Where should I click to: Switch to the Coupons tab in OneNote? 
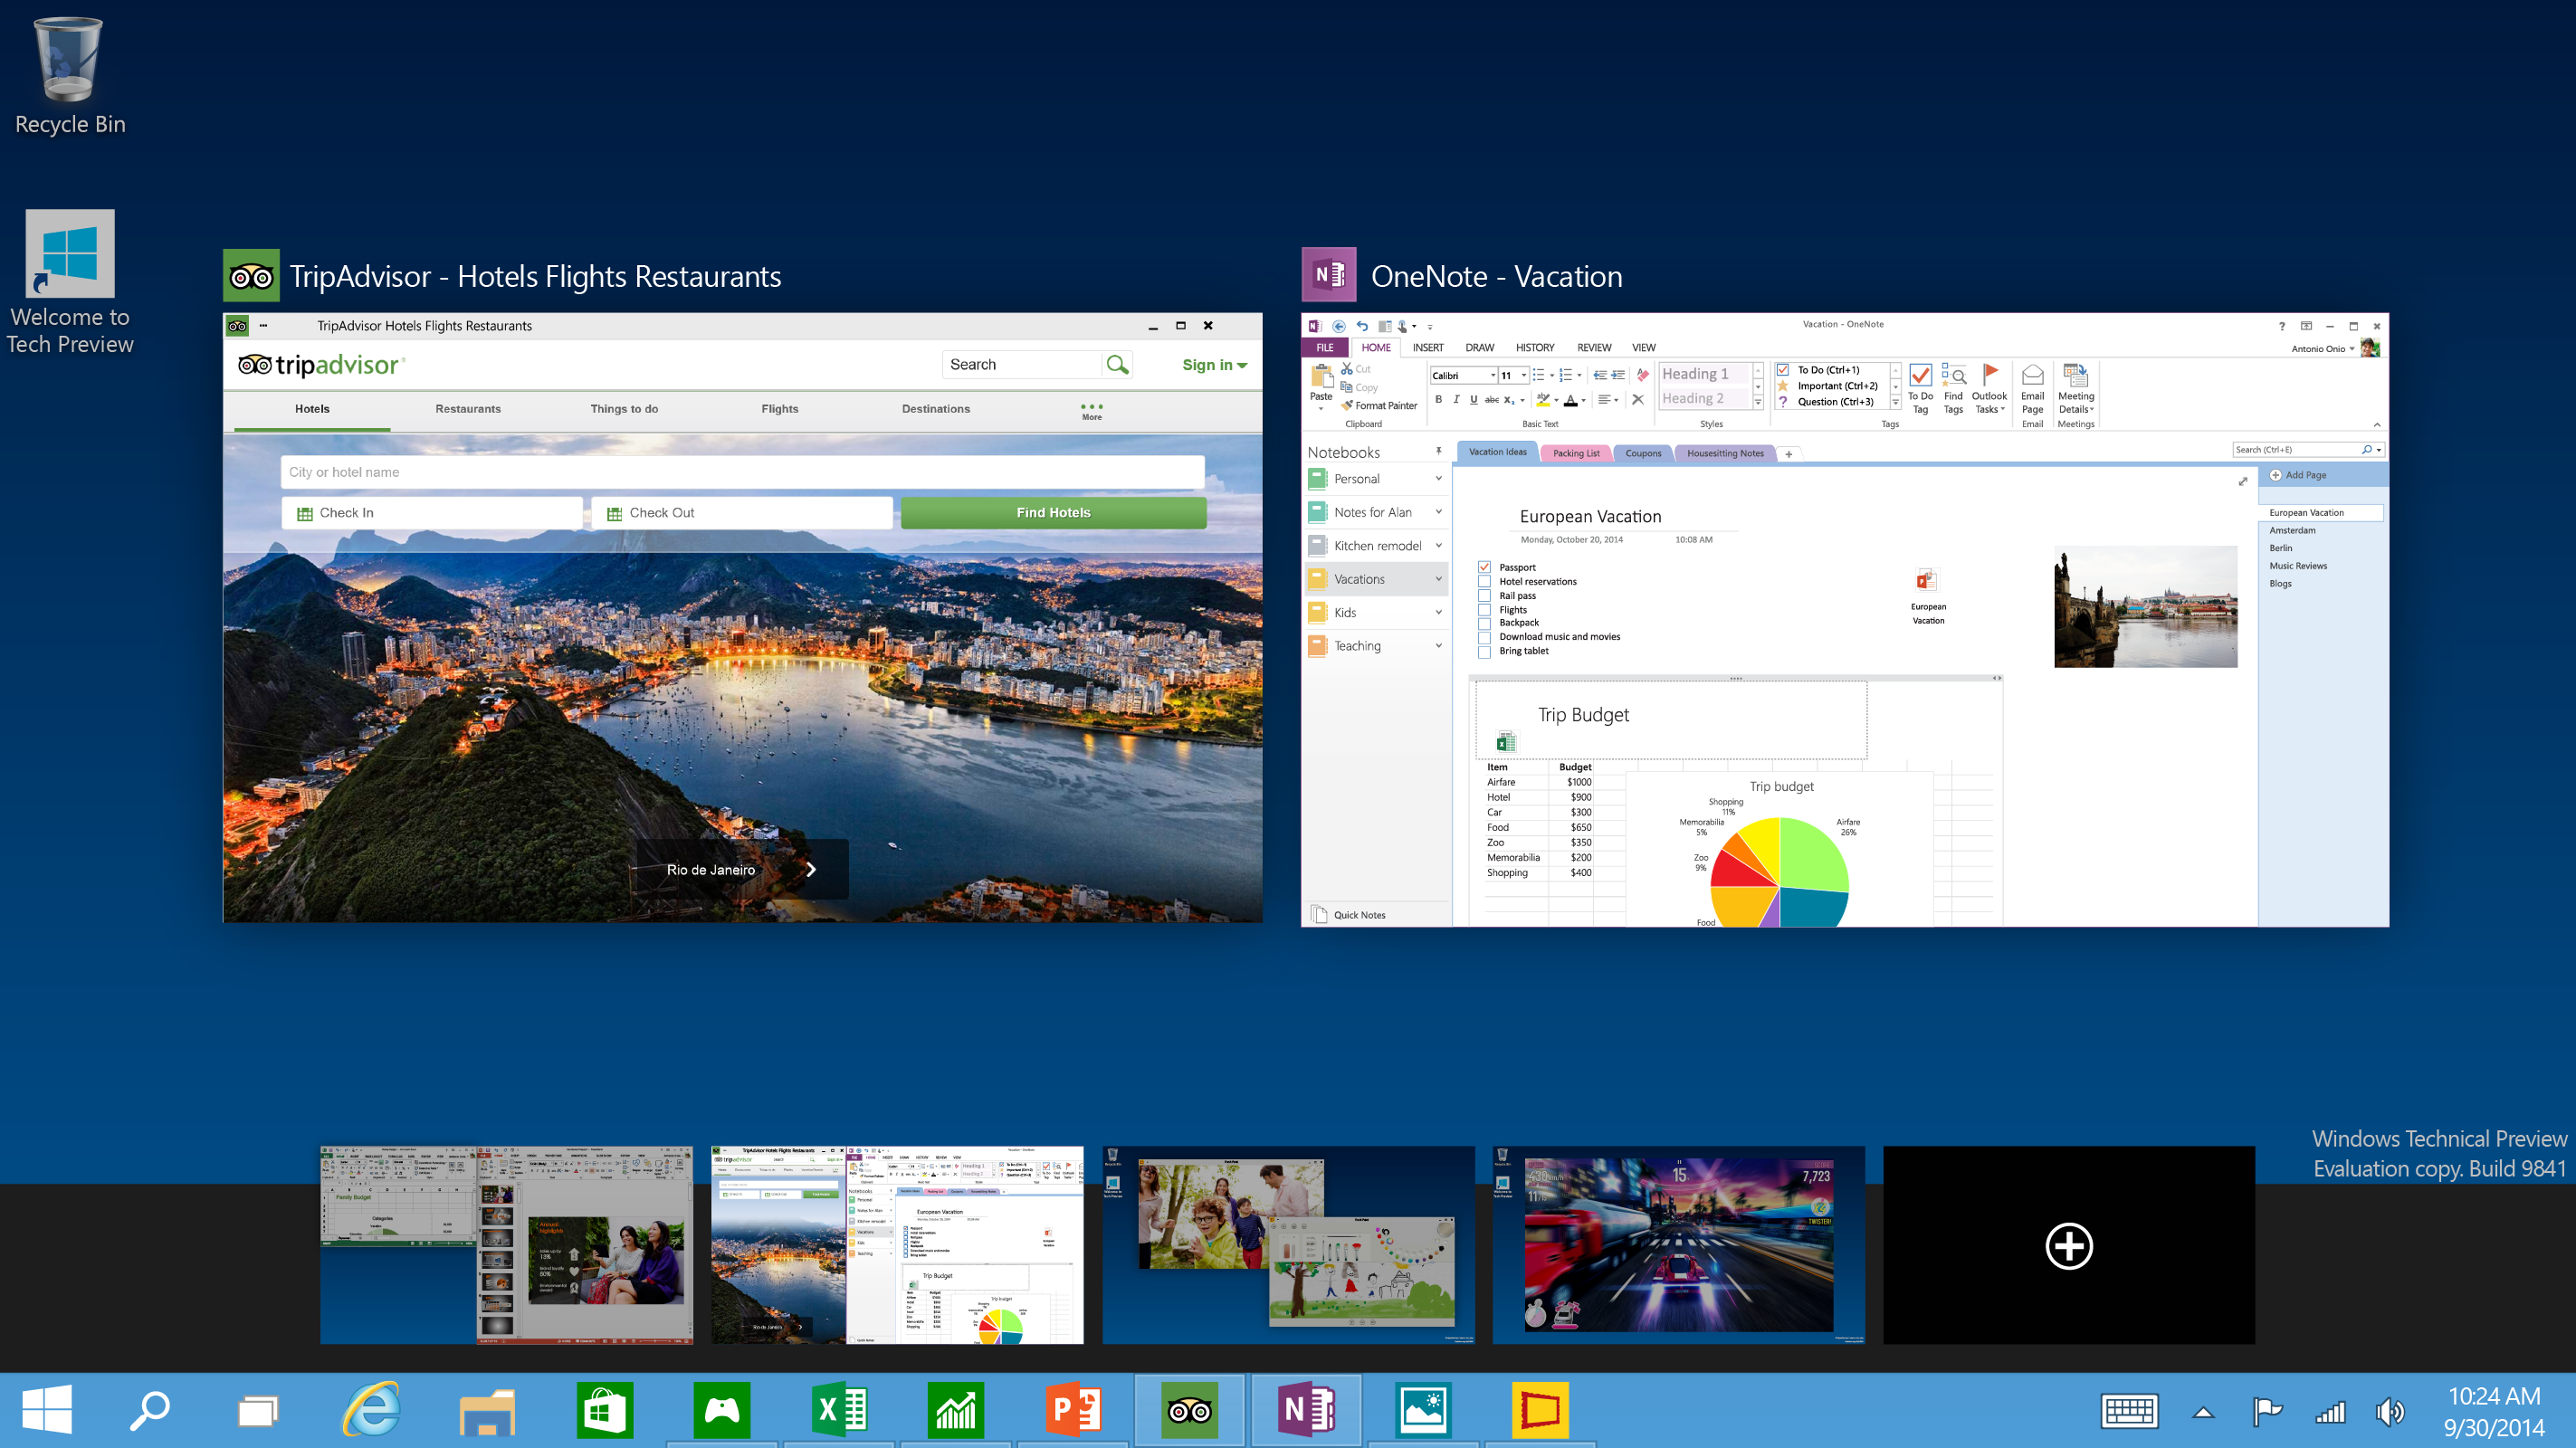pos(1638,454)
